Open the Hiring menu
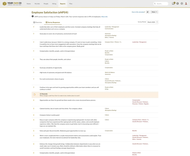 click(x=54, y=4)
